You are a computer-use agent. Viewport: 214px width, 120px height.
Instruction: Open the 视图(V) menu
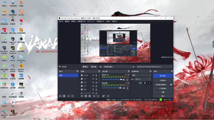[x=74, y=21]
